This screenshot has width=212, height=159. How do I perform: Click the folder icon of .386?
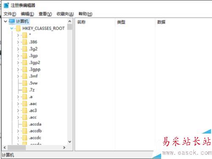(25, 42)
